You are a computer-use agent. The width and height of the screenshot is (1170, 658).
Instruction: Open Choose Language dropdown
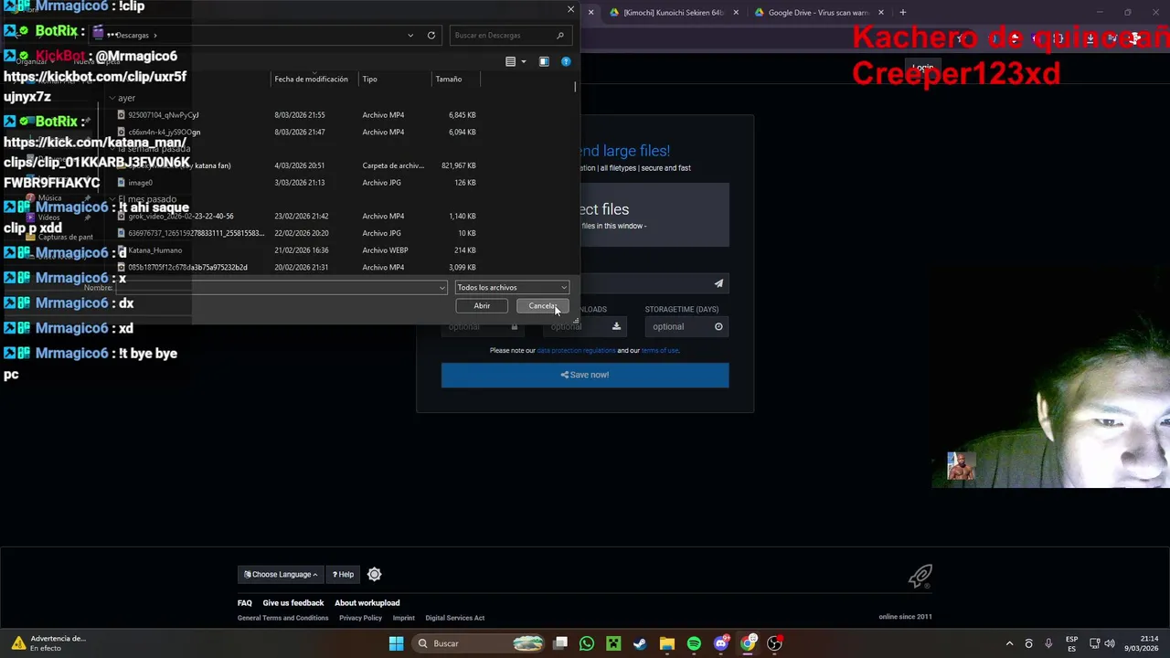(x=281, y=574)
